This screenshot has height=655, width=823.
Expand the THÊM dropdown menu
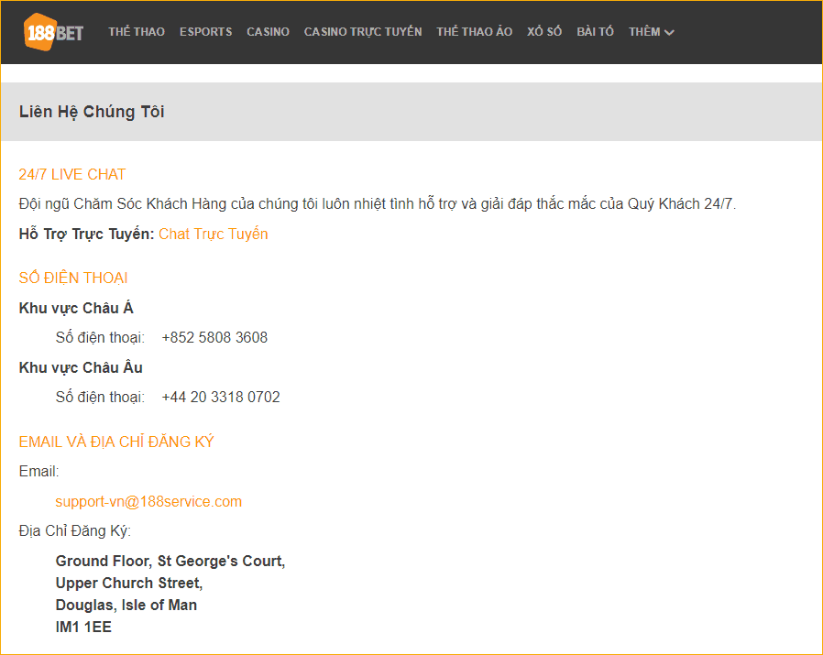point(652,31)
